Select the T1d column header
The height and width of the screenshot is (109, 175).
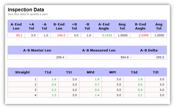click(x=48, y=72)
